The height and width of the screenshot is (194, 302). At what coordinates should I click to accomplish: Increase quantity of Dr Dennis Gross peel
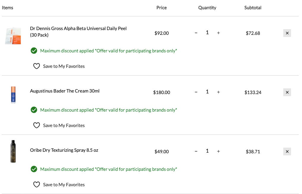(218, 33)
